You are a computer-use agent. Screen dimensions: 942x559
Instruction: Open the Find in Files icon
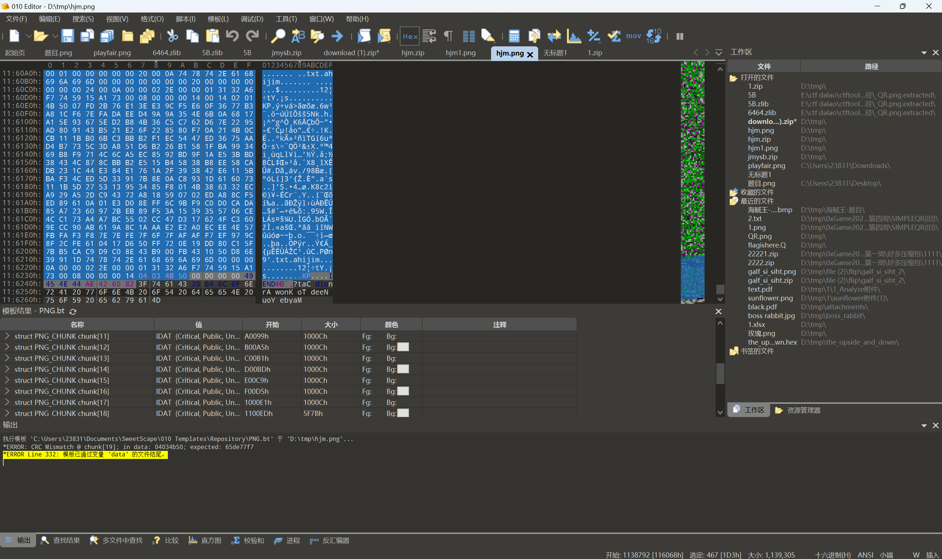pos(317,36)
